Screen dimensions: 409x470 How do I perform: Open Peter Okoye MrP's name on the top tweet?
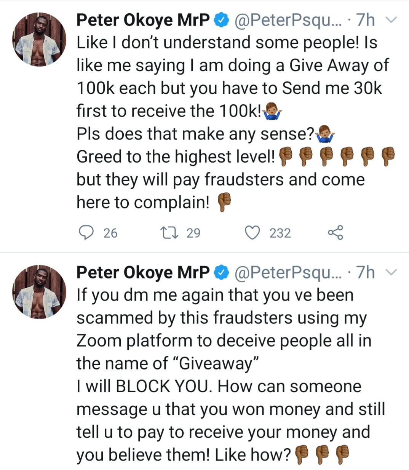(x=143, y=20)
